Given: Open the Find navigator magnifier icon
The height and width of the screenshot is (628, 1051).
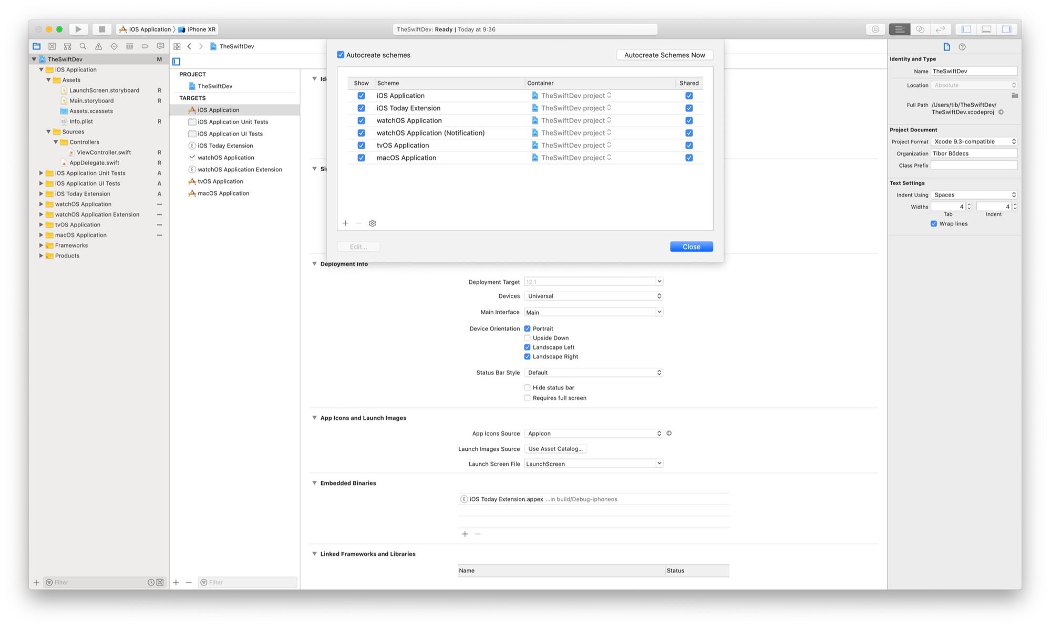Looking at the screenshot, I should pos(83,46).
